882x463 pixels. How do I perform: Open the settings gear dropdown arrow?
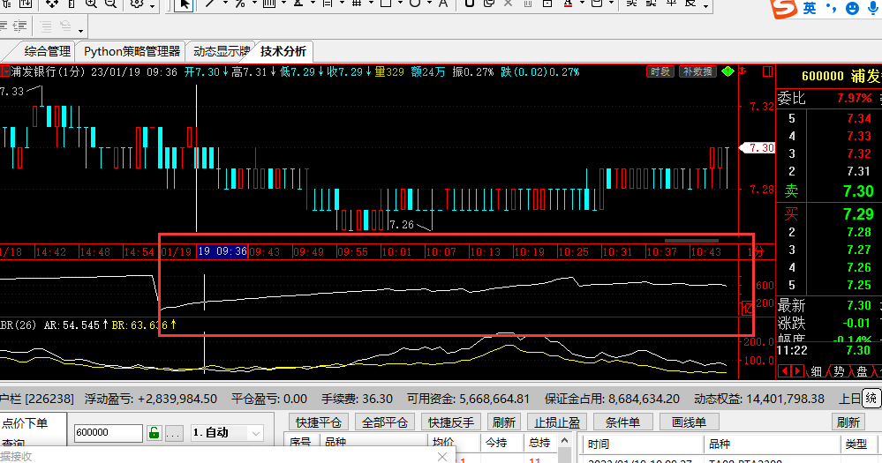tap(153, 5)
